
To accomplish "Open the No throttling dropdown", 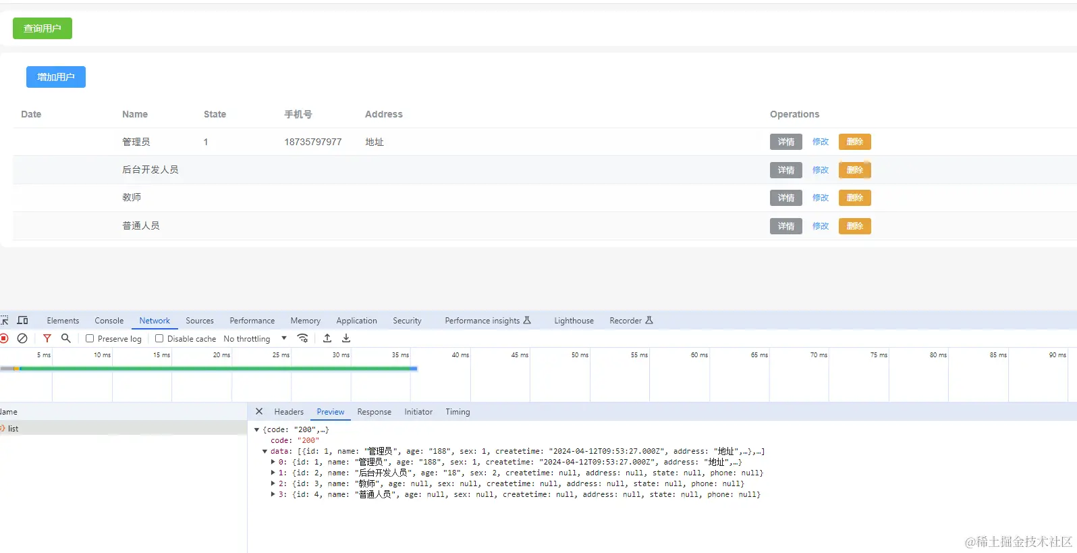I will (x=255, y=338).
